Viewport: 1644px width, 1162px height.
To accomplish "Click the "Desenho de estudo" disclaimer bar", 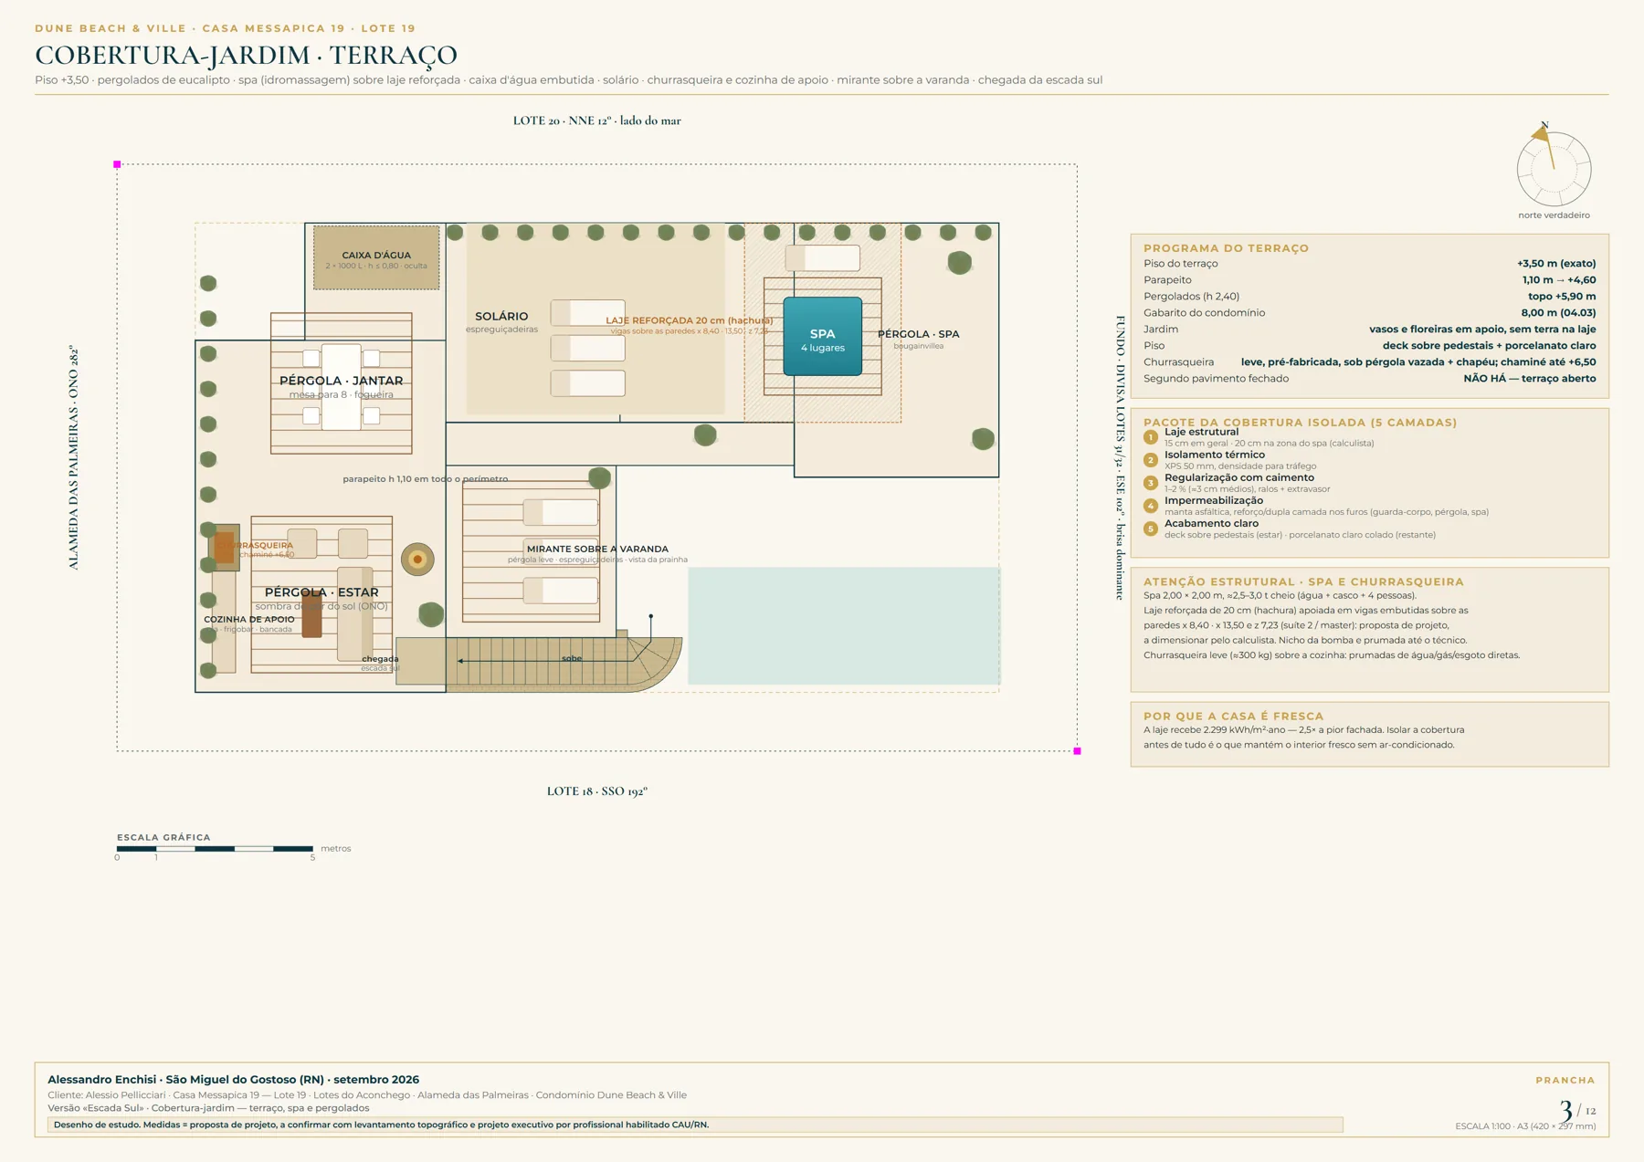I will (x=695, y=1125).
